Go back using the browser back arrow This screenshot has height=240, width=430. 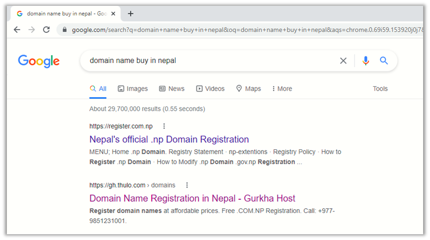pos(17,30)
